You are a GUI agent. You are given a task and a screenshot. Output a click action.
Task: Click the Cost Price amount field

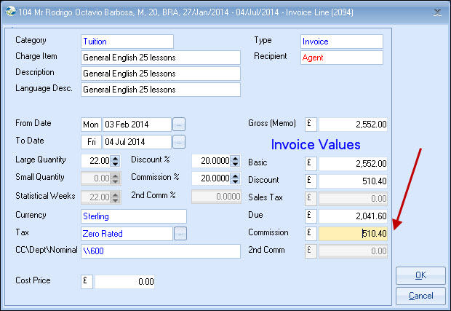(x=124, y=282)
